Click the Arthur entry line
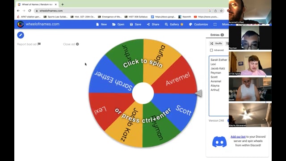Image resolution: width=286 pixels, height=161 pixels. click(x=214, y=90)
